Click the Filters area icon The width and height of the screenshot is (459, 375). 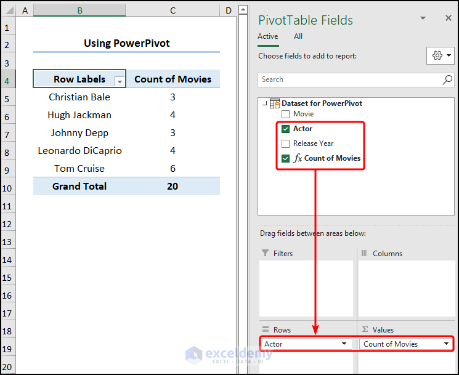pyautogui.click(x=265, y=253)
